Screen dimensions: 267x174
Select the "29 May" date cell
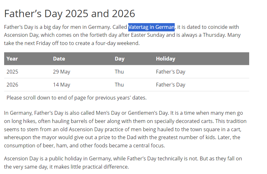coord(61,72)
